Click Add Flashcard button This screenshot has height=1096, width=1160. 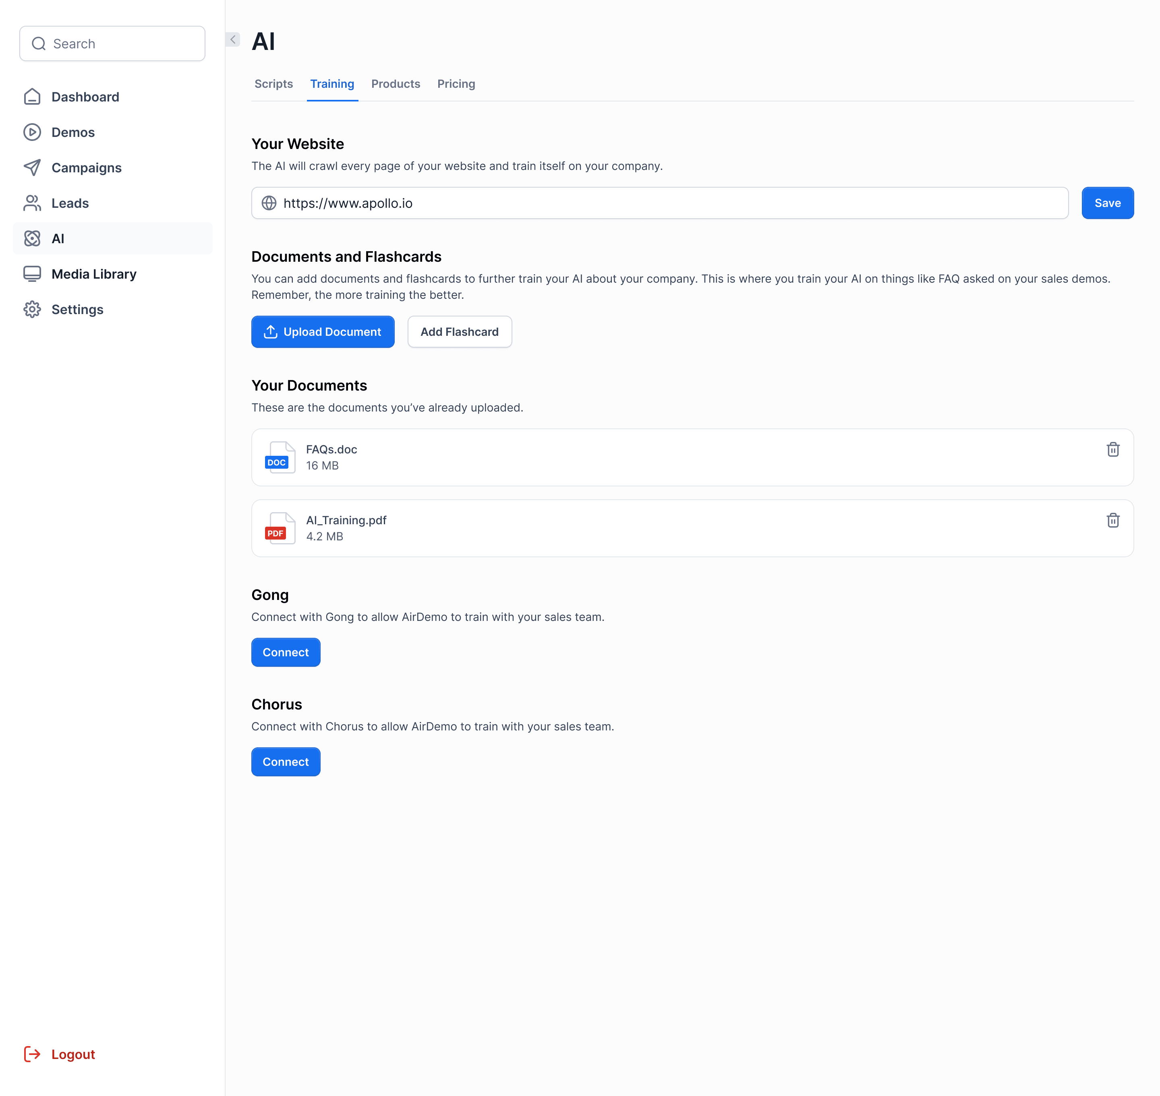[x=460, y=332]
